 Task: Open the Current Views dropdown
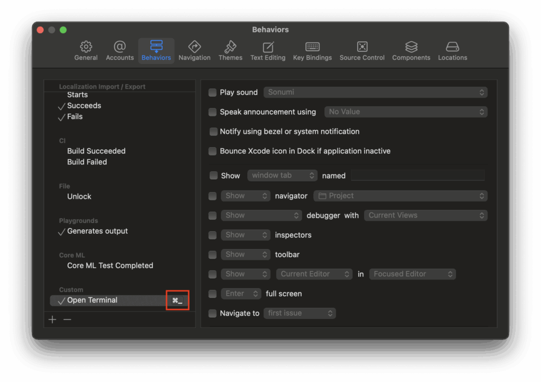426,215
